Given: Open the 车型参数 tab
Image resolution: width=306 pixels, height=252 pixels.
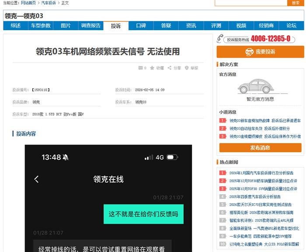Looking at the screenshot, I should 41,26.
